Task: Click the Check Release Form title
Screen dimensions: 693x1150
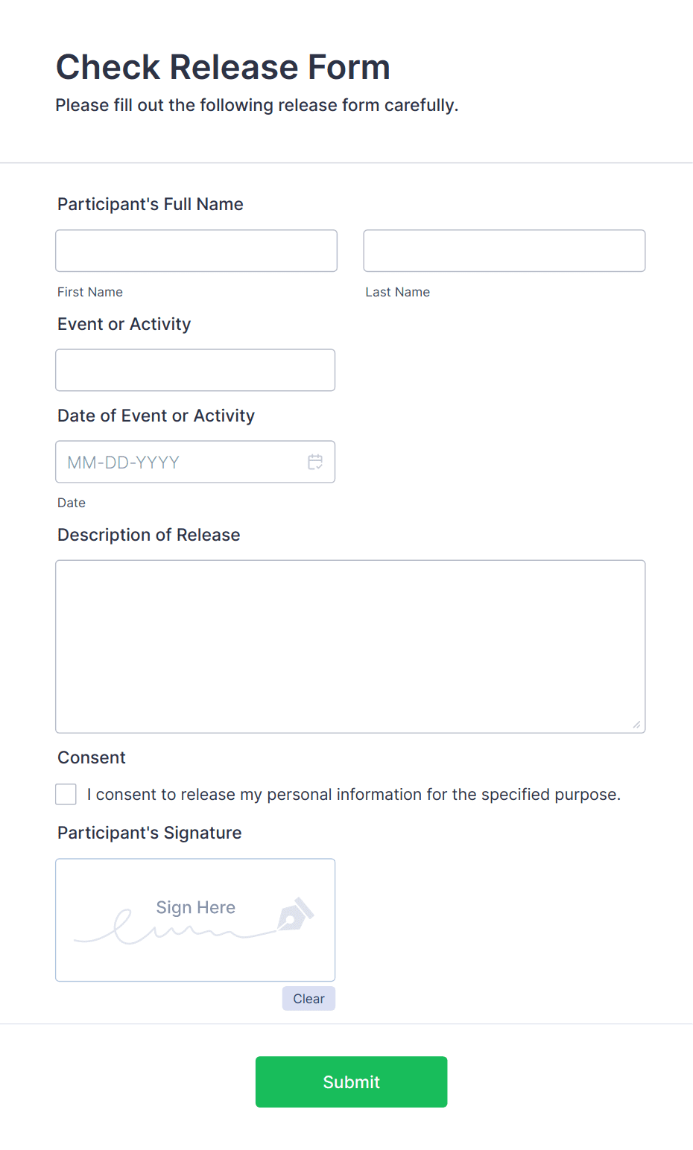Action: coord(223,67)
